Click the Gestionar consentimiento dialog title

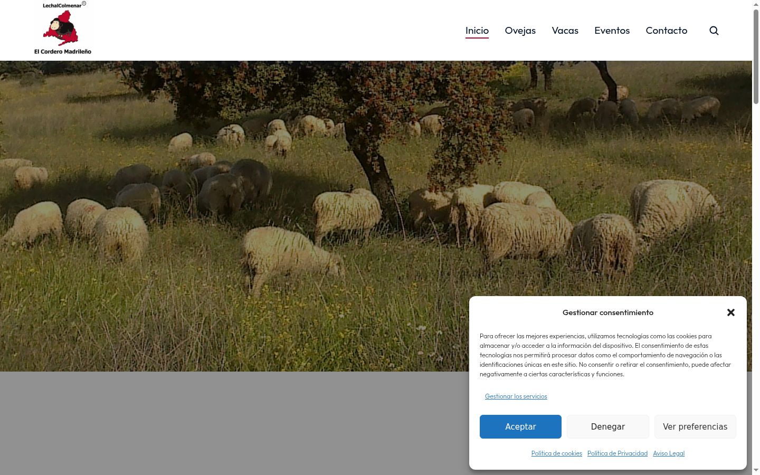pos(608,312)
